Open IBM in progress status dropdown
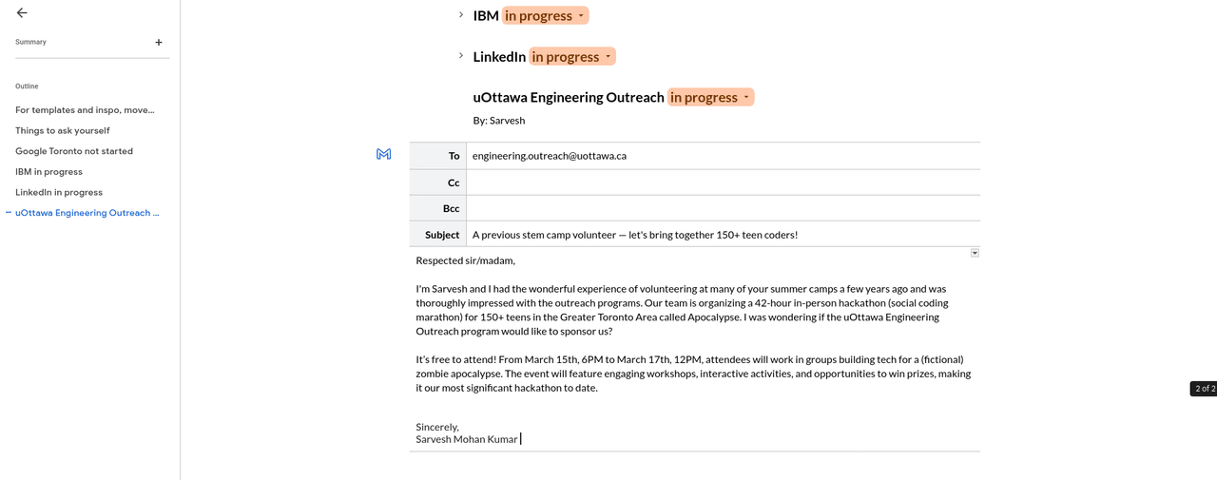This screenshot has height=480, width=1217. click(545, 15)
